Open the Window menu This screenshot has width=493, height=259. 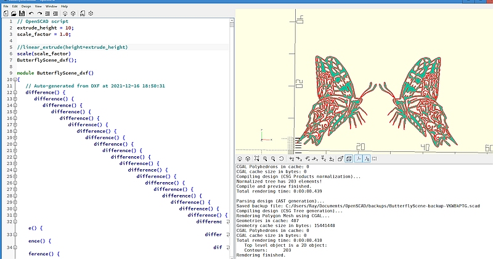[51, 6]
